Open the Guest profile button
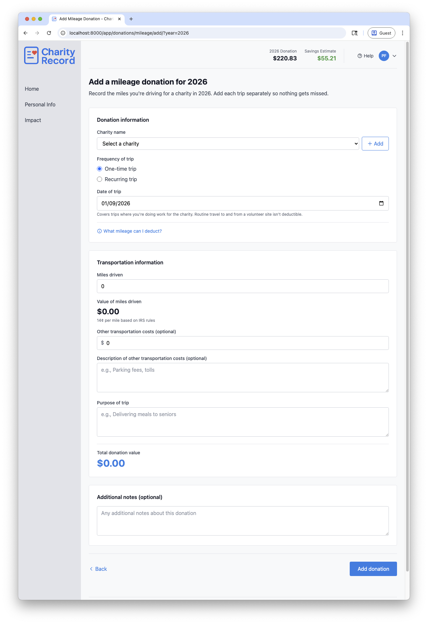Screen dimensions: 428x624 coord(381,33)
